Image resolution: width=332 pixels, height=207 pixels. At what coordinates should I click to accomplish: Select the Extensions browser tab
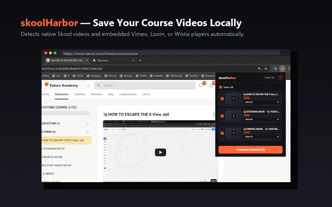pos(113,60)
